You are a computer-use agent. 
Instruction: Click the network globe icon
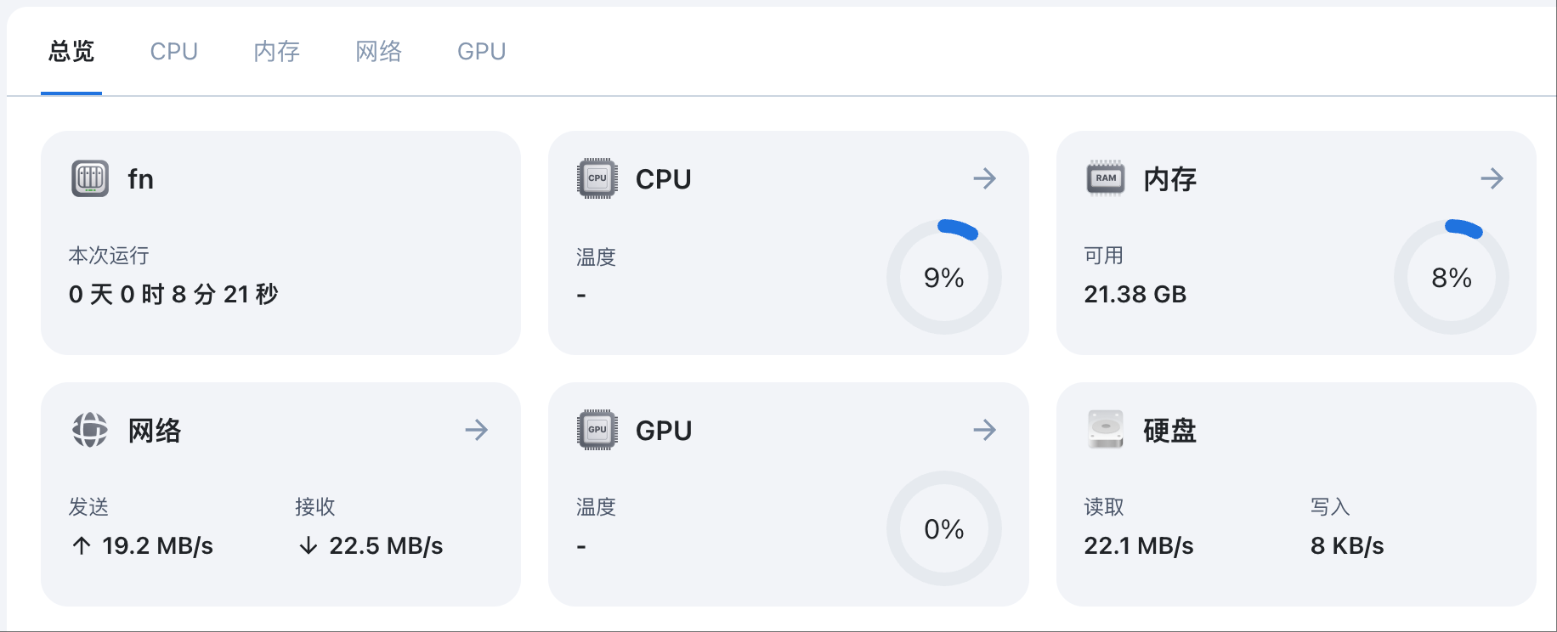pyautogui.click(x=90, y=430)
